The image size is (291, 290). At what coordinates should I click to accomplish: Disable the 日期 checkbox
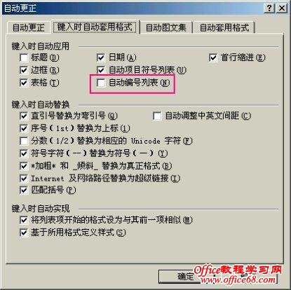(101, 57)
